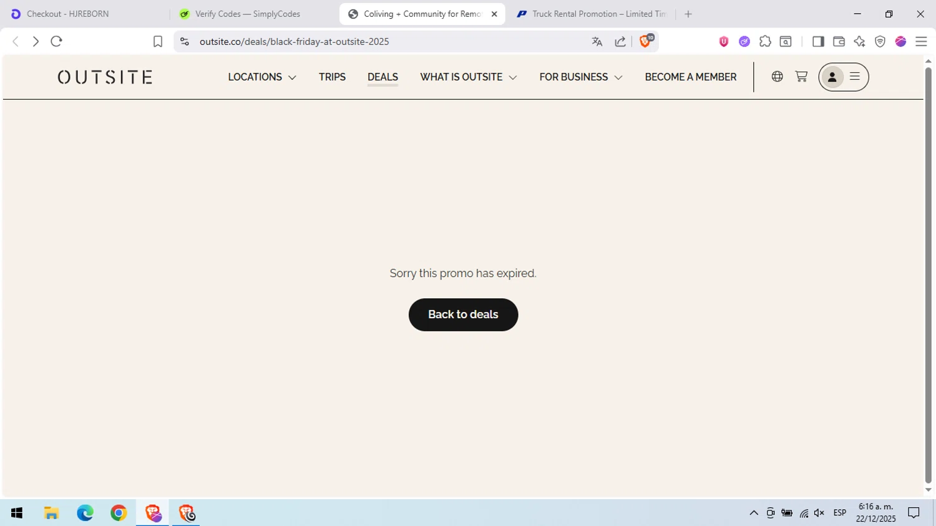Open the Leo AI sparkle icon

coord(859,41)
